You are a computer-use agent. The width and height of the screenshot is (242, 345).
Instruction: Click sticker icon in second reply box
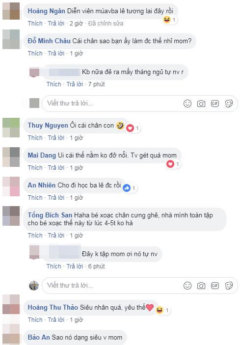coord(229,286)
